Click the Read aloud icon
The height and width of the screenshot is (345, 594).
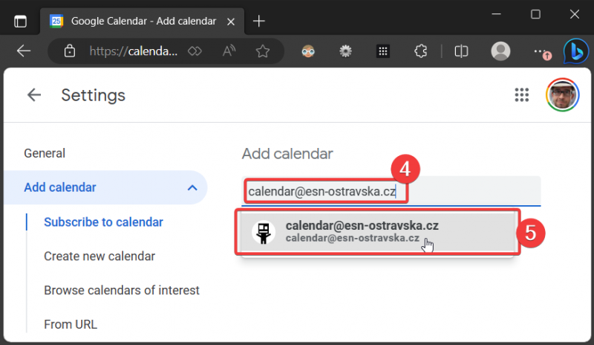[x=229, y=51]
